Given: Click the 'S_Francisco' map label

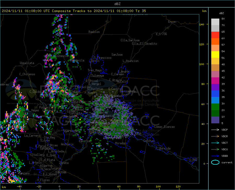Looking at the screenshot, I should tap(103, 58).
